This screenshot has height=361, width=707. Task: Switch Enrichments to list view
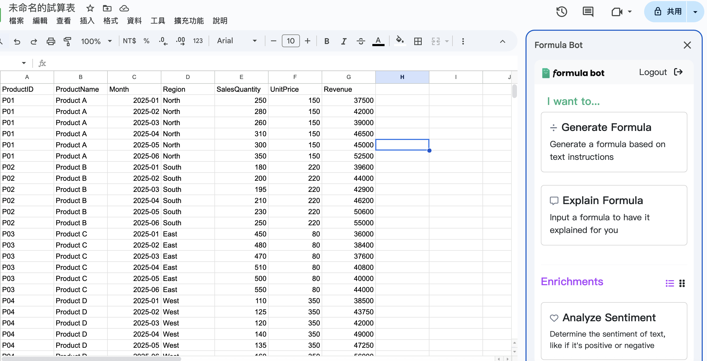[x=669, y=283]
